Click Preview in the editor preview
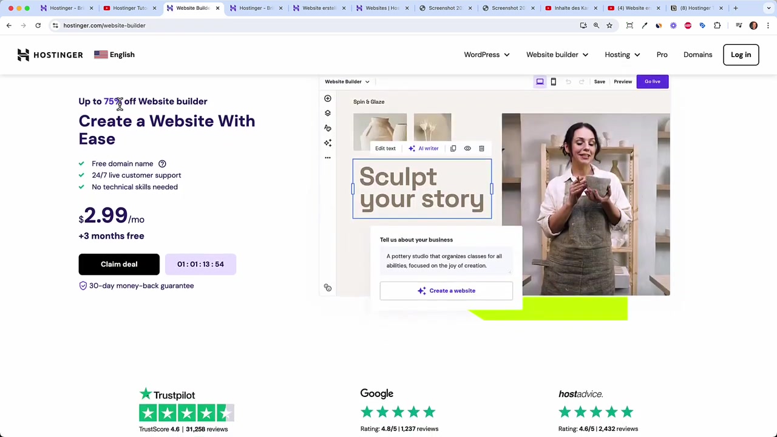 point(623,81)
